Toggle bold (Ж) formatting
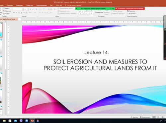The height and width of the screenshot is (123, 166). pyautogui.click(x=14, y=13)
